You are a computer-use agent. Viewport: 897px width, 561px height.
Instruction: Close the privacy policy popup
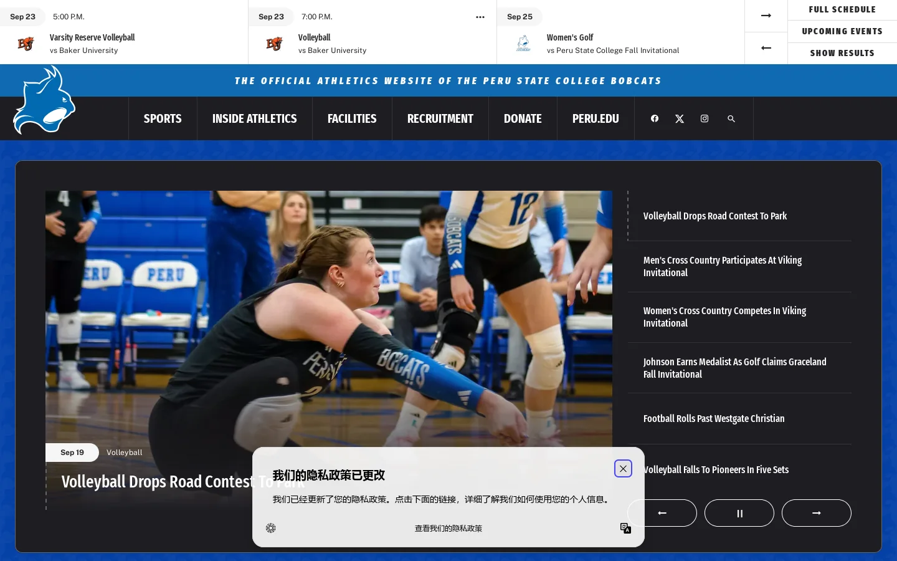(x=623, y=469)
